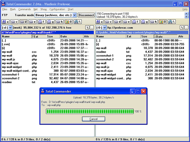Cancel the upload in progress dialog
Viewport: 190px width, 142px height.
coord(93,119)
